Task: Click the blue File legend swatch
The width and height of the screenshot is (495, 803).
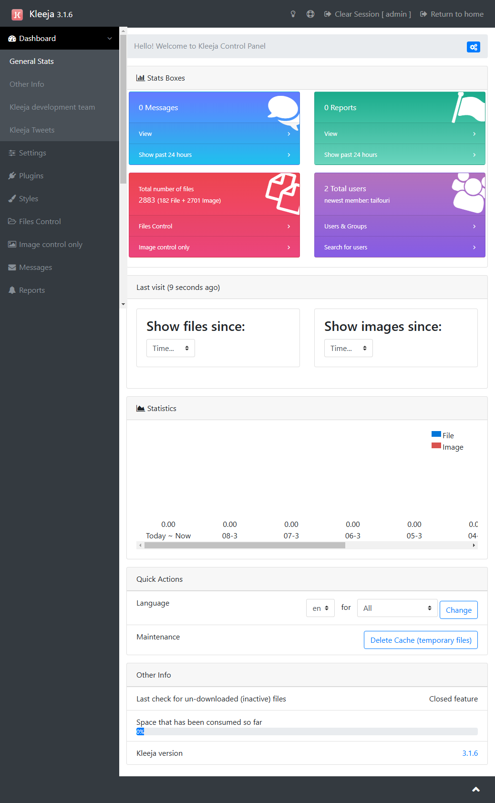Action: click(436, 434)
